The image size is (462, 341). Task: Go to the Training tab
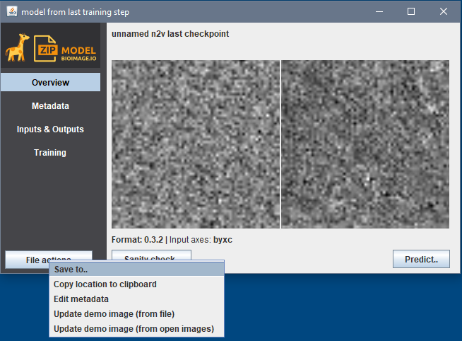point(50,153)
